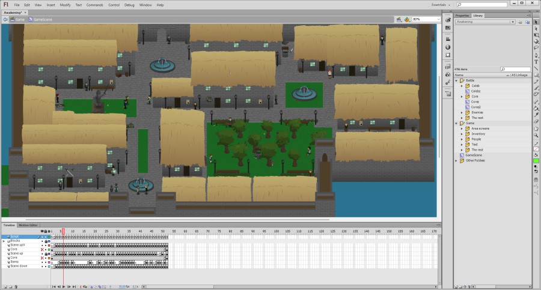Click the Edit Symbols icon
Viewport: 541px width, 290px height.
(x=407, y=19)
